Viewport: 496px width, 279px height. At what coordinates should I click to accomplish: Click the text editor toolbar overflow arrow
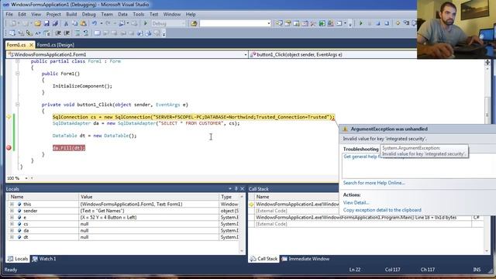point(164,33)
